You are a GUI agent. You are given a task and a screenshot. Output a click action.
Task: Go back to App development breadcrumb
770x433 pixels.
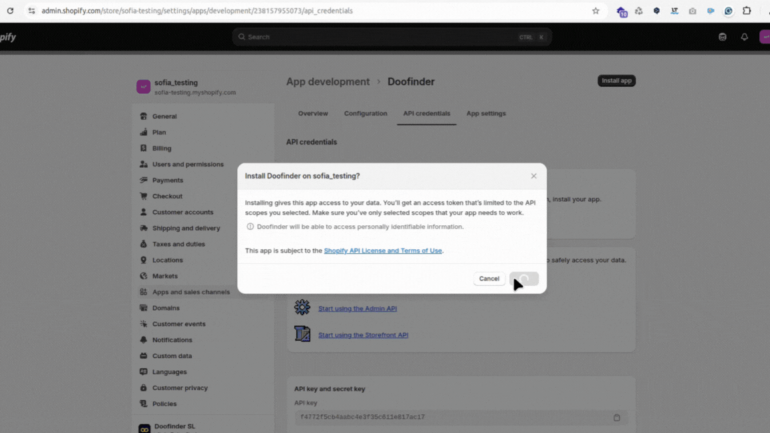328,82
